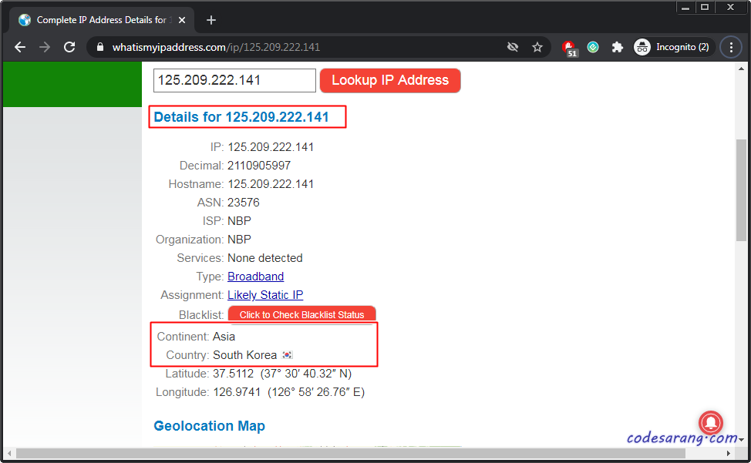Close the browser window
Screen dimensions: 751x463
click(x=730, y=7)
